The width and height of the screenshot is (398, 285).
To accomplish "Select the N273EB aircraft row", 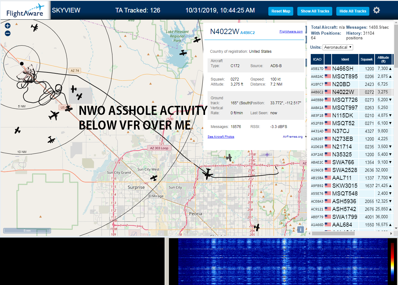I will [352, 139].
